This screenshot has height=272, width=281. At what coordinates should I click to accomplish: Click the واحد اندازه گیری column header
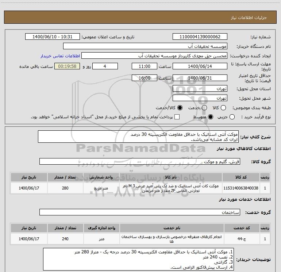tap(101, 228)
